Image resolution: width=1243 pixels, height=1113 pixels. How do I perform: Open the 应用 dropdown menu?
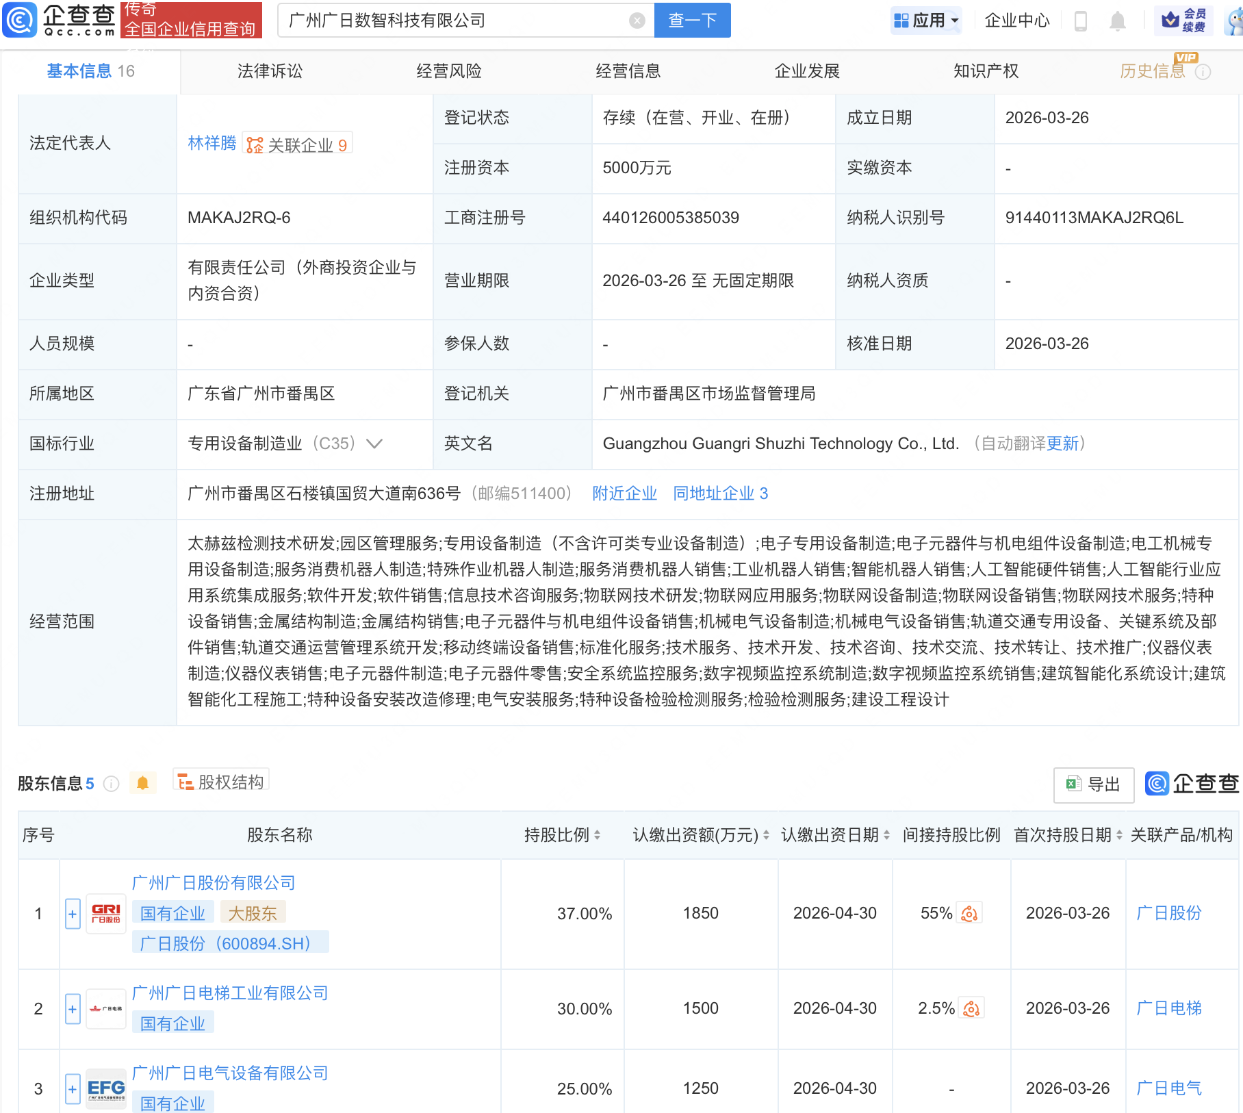tap(926, 21)
